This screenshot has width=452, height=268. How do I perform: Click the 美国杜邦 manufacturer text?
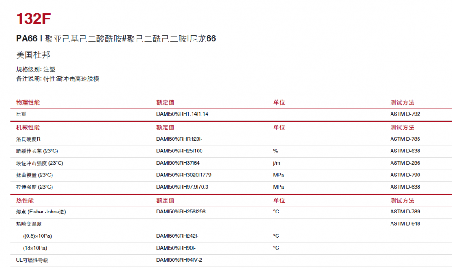(33, 55)
